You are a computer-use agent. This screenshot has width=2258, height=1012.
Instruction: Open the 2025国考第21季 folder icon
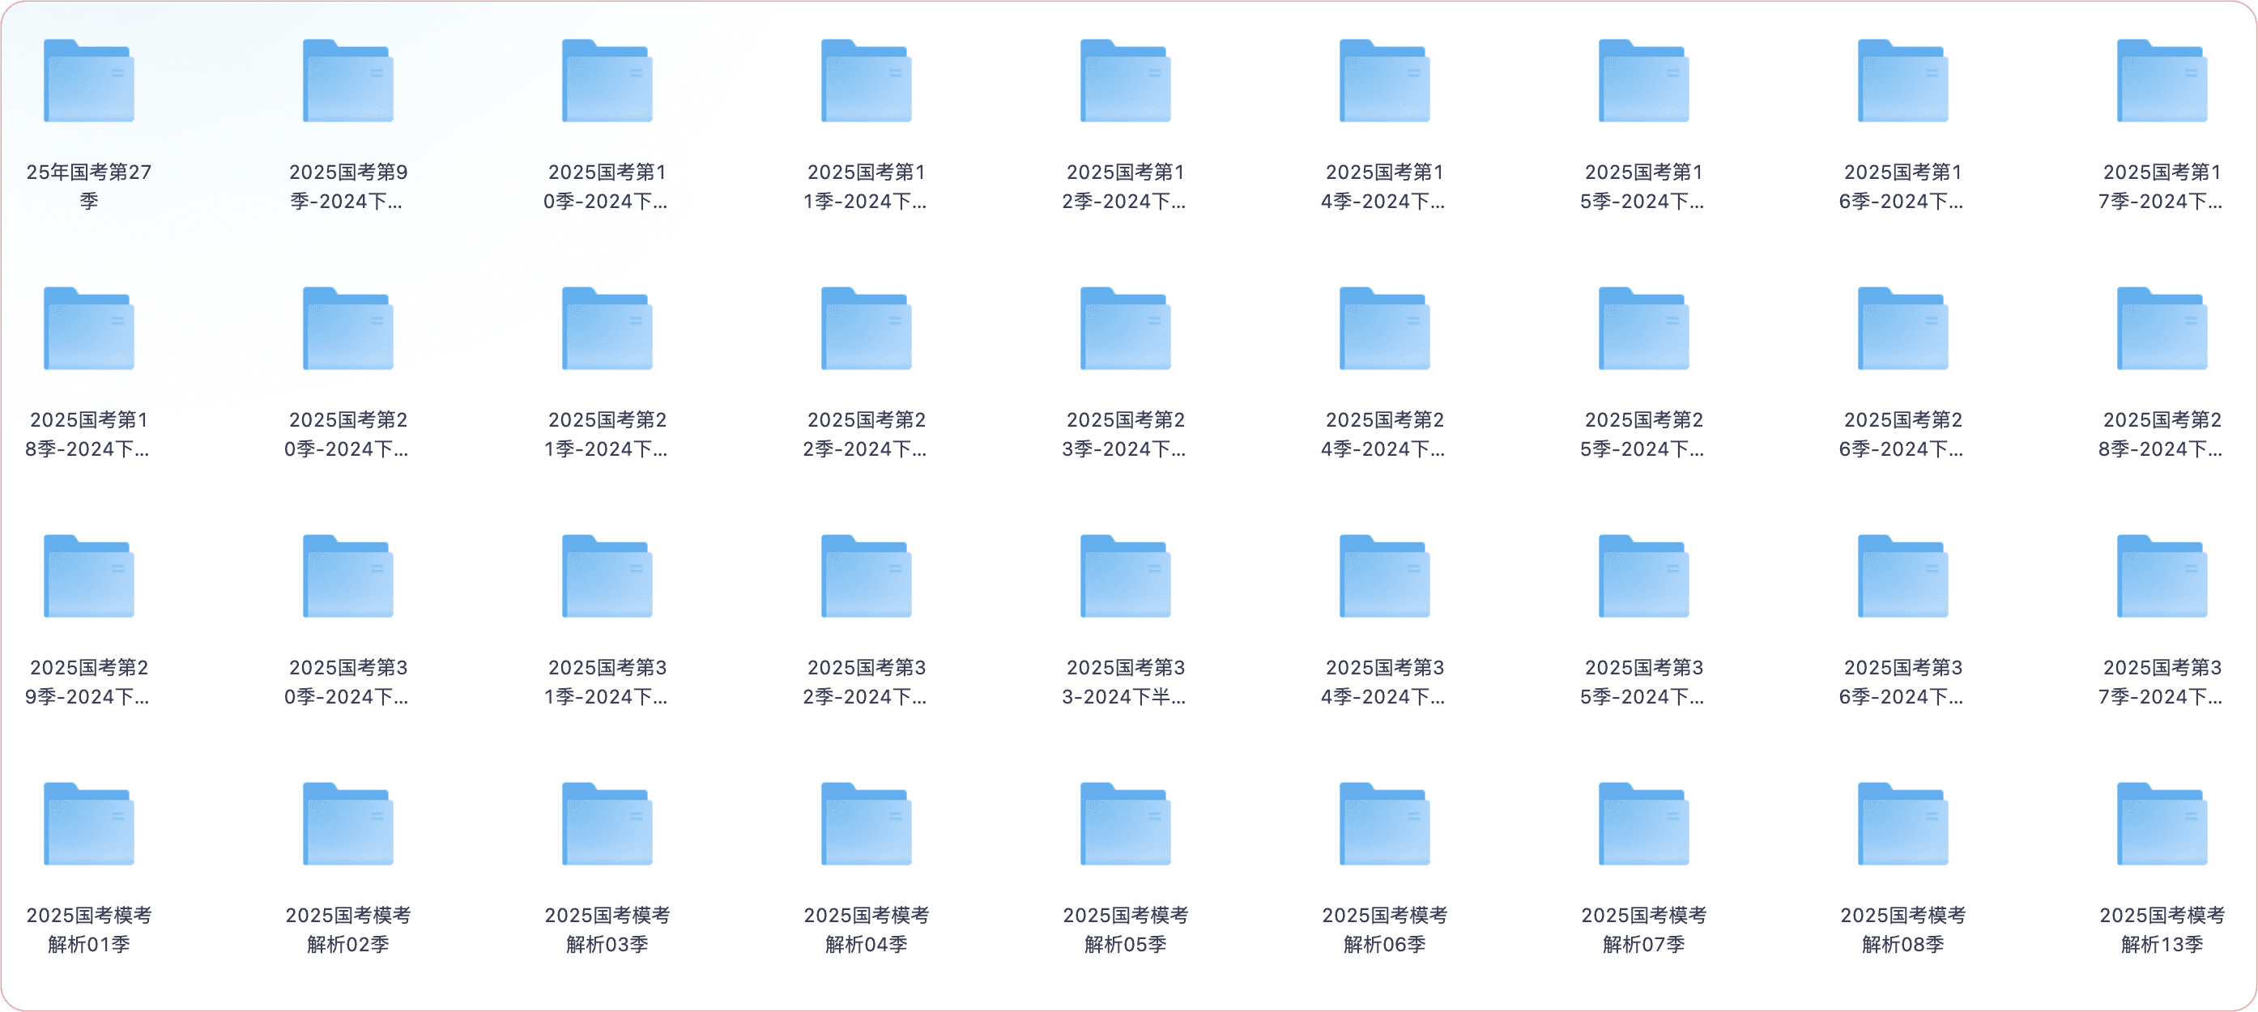(607, 329)
